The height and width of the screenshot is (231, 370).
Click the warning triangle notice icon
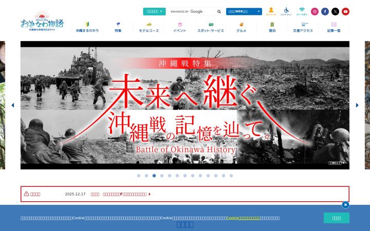coord(26,194)
